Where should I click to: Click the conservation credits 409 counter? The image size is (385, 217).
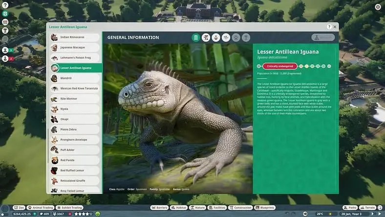coord(44,214)
